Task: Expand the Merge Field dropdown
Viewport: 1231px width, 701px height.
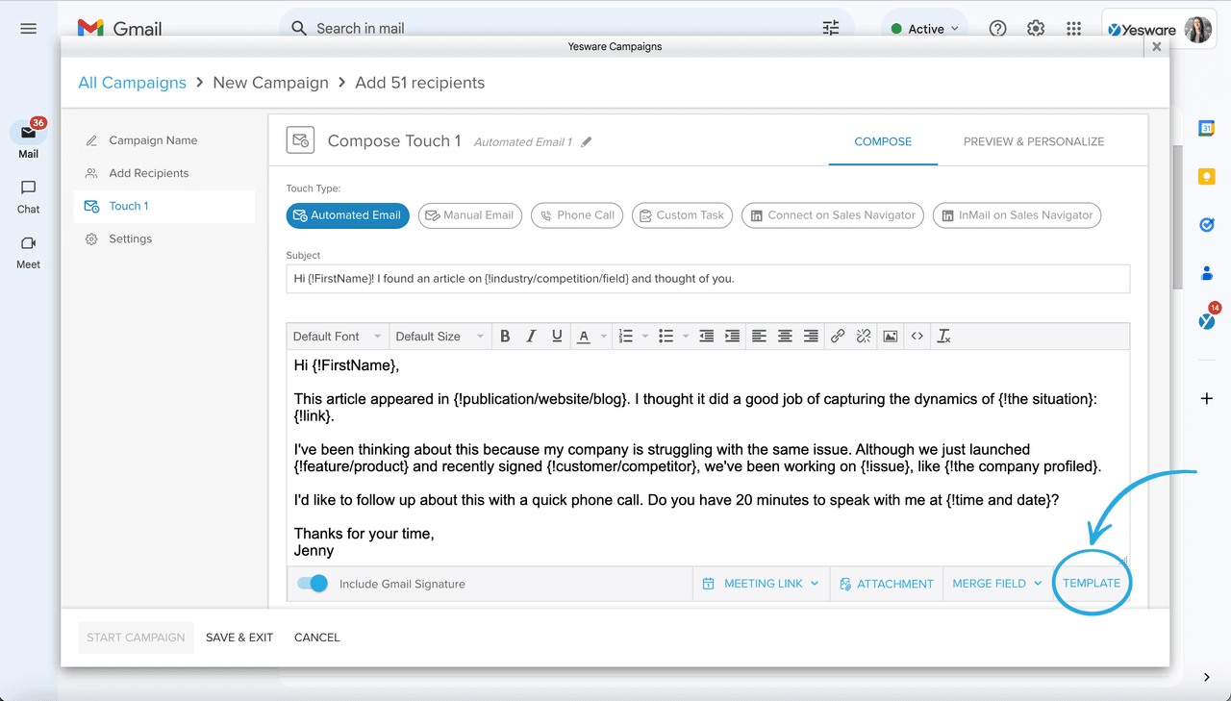Action: pyautogui.click(x=997, y=584)
